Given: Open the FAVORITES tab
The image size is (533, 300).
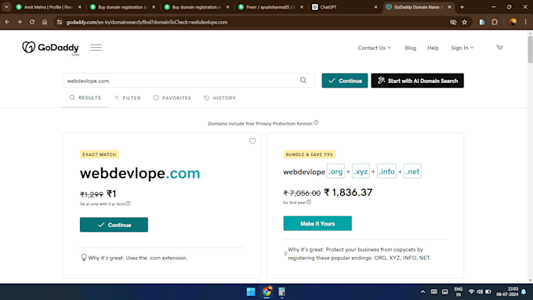Looking at the screenshot, I should coord(172,98).
